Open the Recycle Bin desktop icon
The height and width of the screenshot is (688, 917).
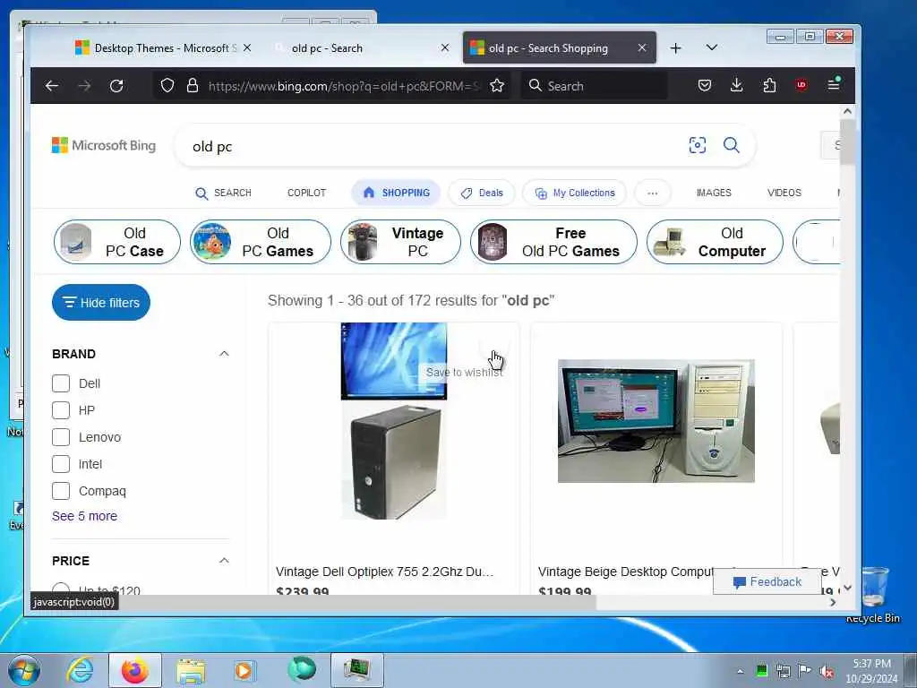tap(873, 594)
